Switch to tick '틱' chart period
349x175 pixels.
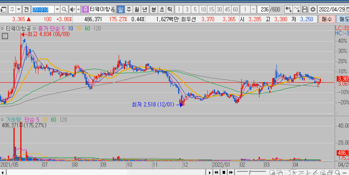[170, 9]
